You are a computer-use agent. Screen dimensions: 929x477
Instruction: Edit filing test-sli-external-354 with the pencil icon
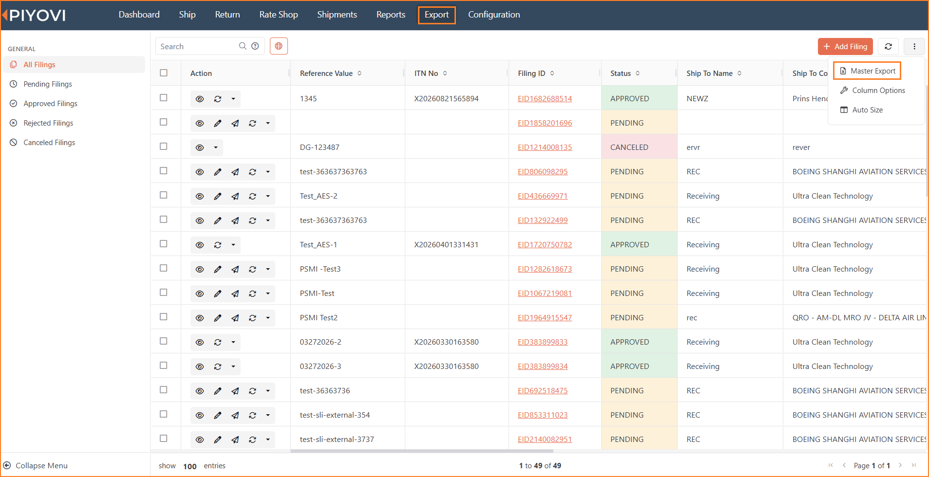click(217, 415)
